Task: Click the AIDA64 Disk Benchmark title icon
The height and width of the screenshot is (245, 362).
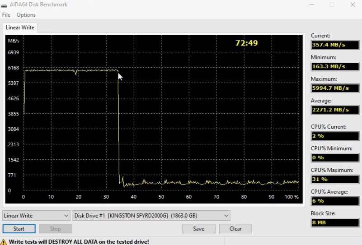Action: click(4, 5)
